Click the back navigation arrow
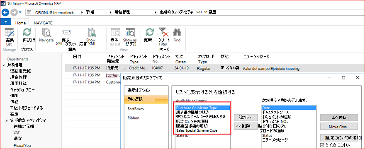Image resolution: width=365 pixels, height=149 pixels. pyautogui.click(x=5, y=12)
